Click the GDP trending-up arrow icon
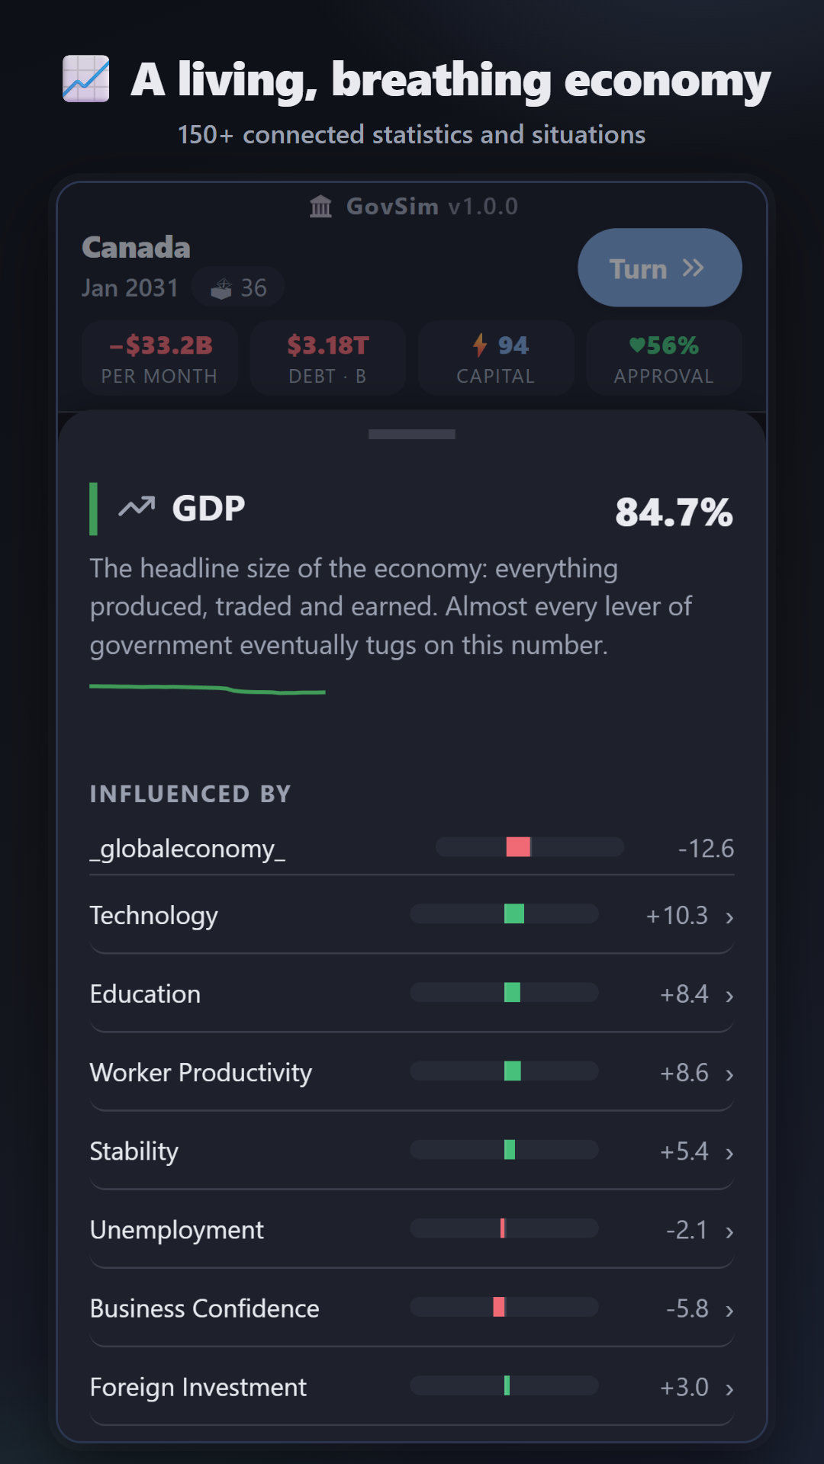This screenshot has width=824, height=1464. (x=137, y=507)
